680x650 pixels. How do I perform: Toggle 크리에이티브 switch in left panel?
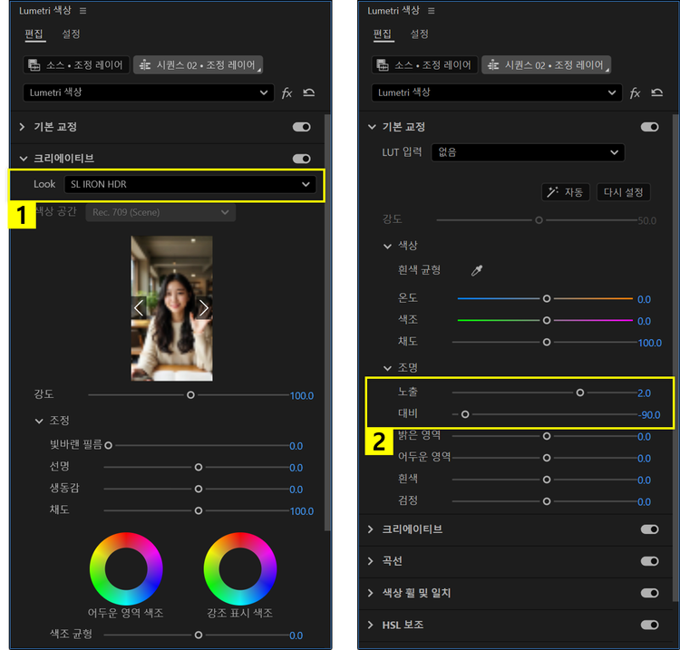point(301,159)
